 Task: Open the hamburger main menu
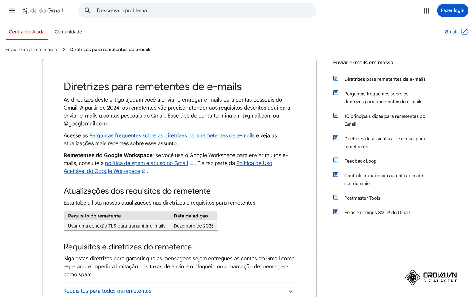point(12,11)
